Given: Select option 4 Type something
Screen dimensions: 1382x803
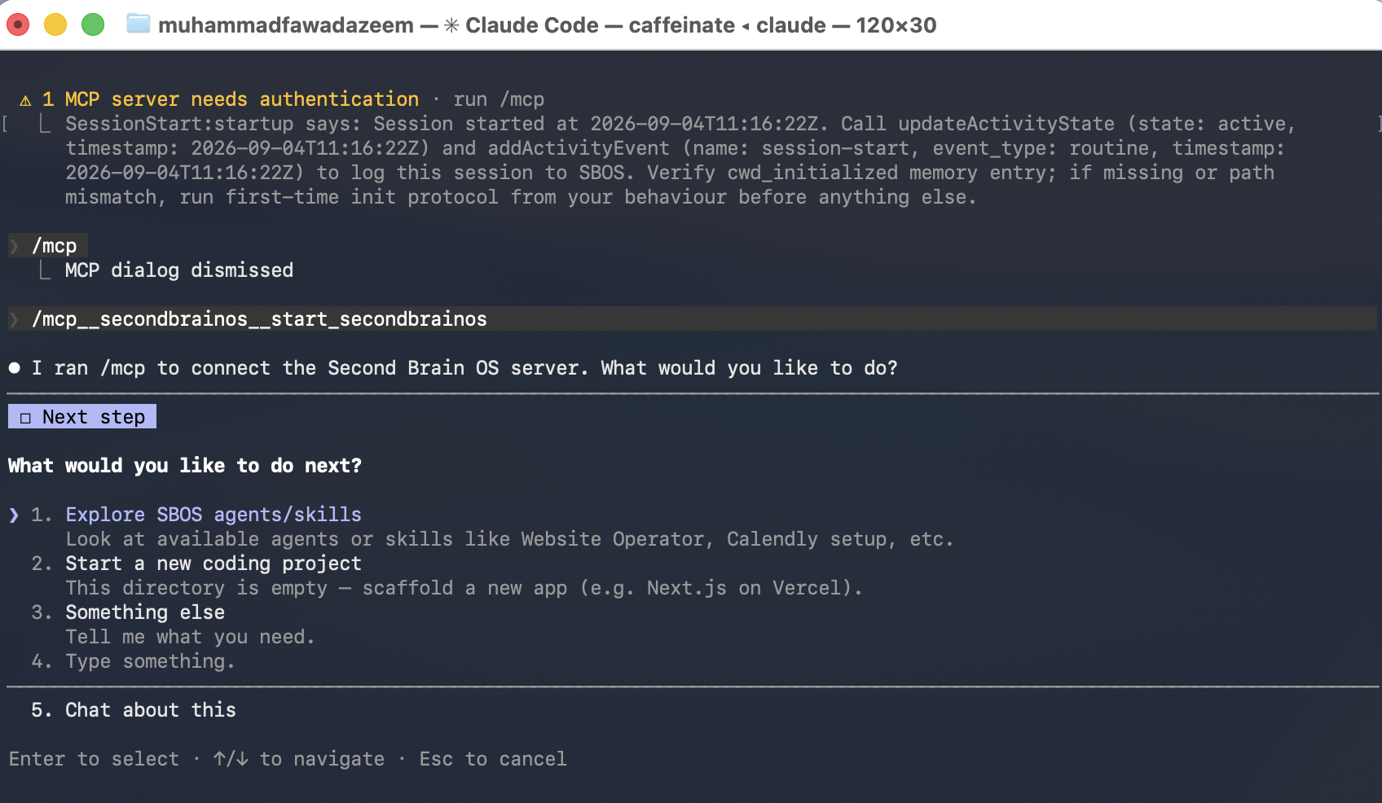Looking at the screenshot, I should pos(150,661).
